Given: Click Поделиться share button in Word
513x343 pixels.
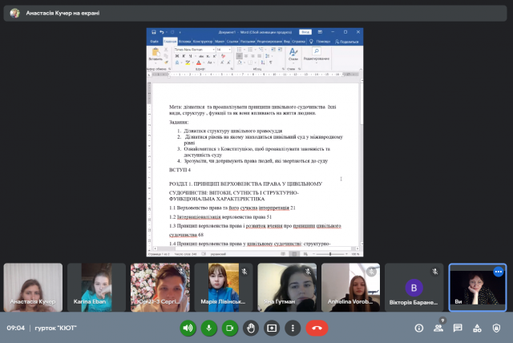Looking at the screenshot, I should [347, 42].
